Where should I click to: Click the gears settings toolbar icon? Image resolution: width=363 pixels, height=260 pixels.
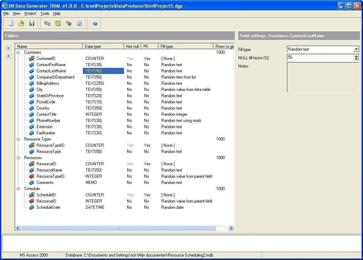69,23
